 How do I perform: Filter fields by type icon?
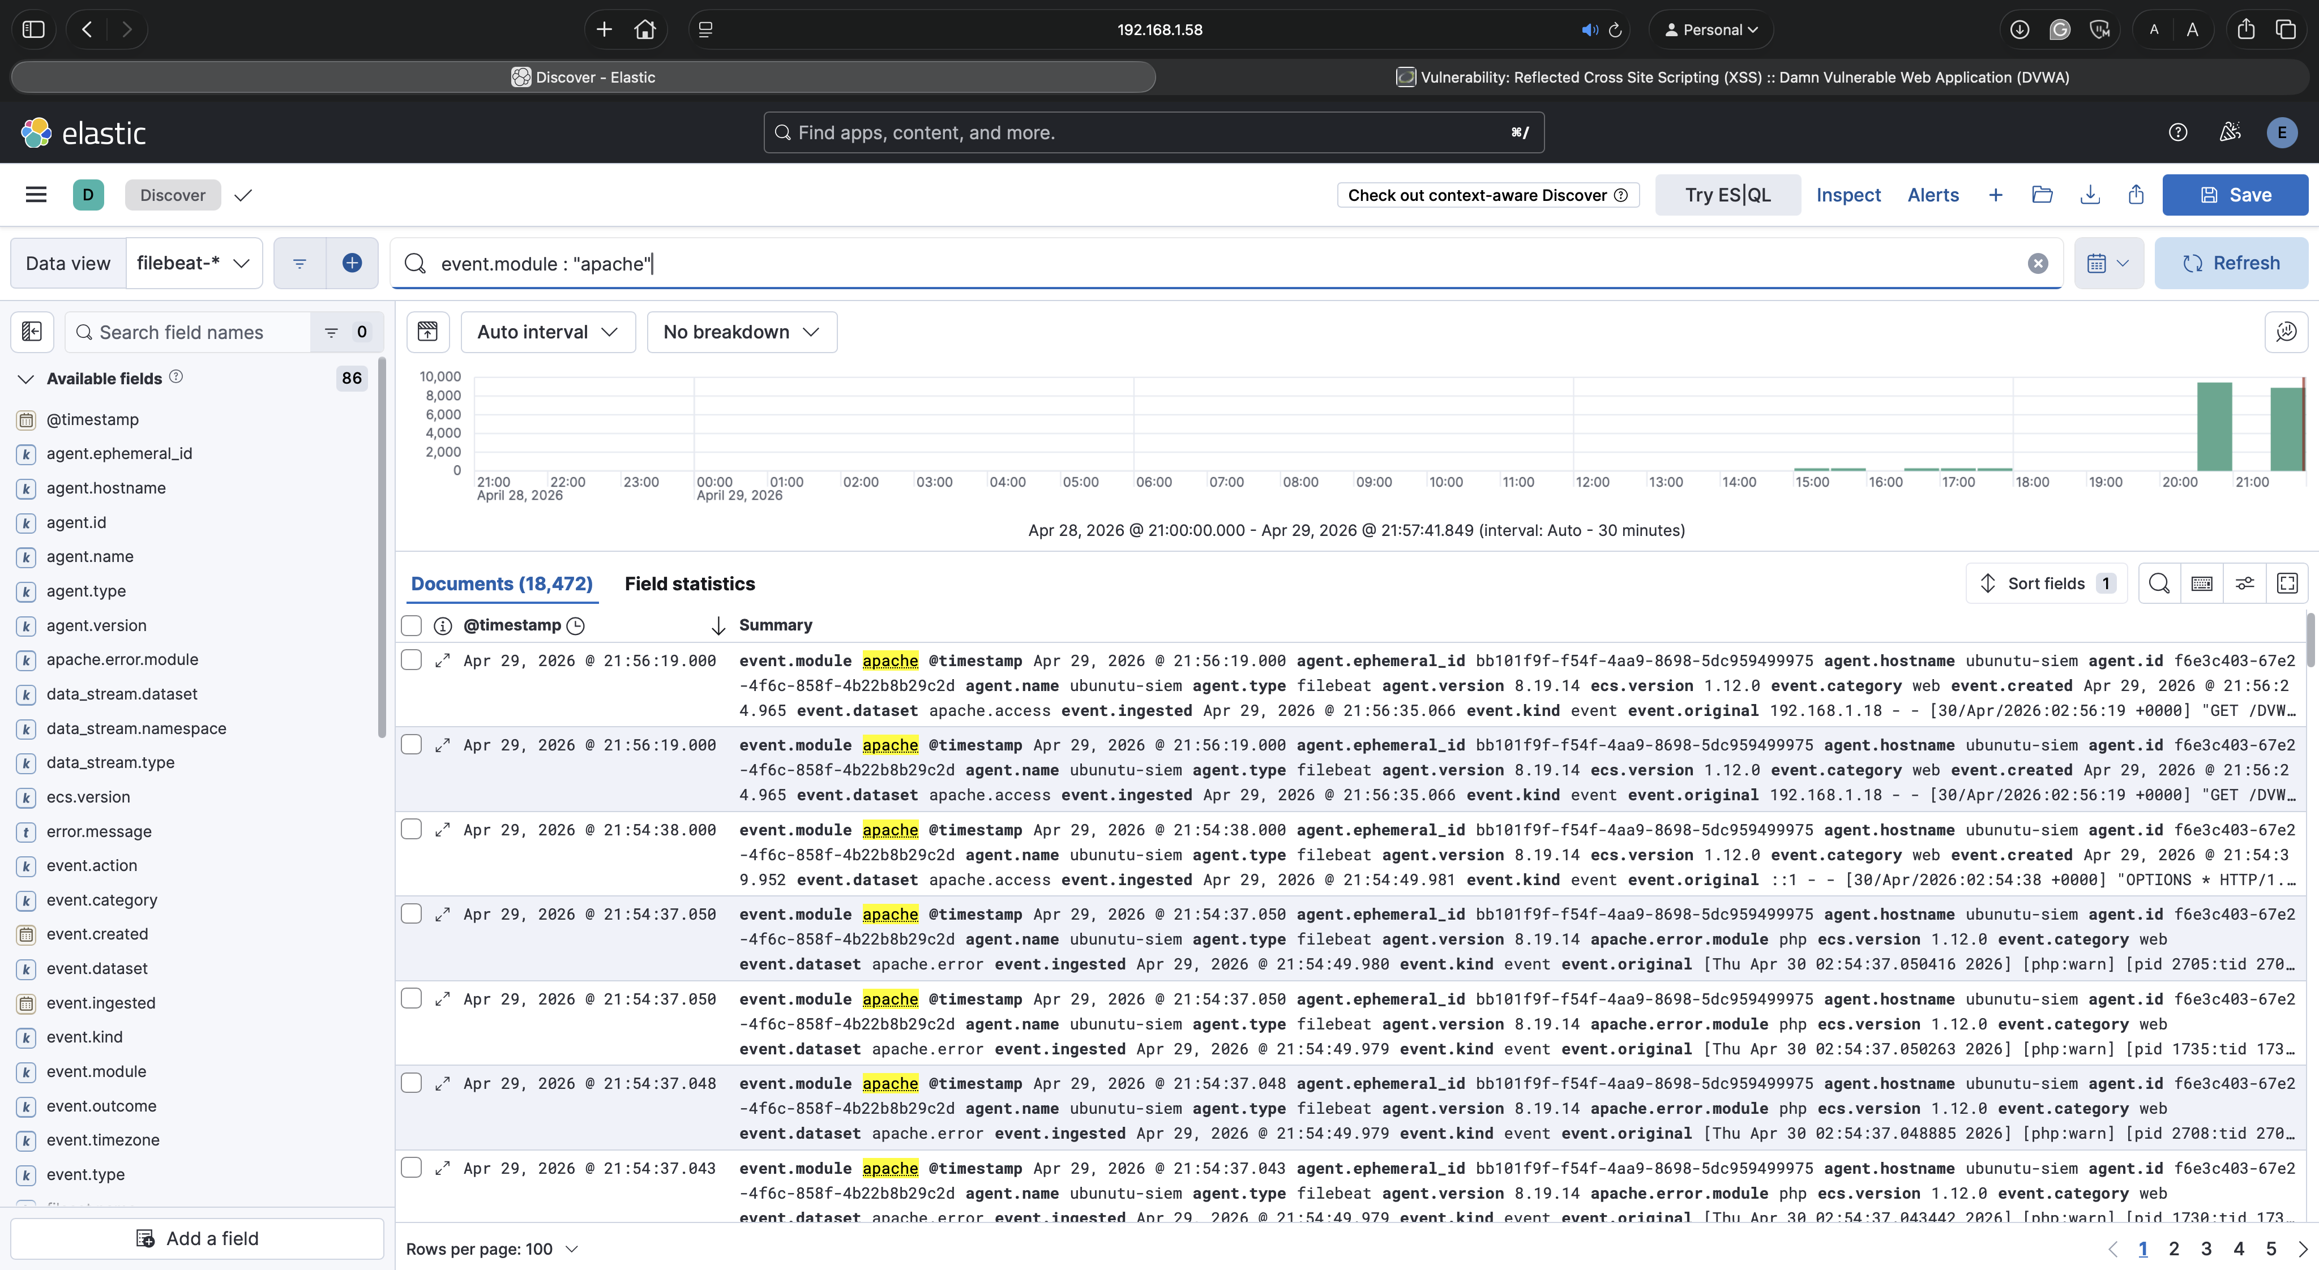(346, 332)
